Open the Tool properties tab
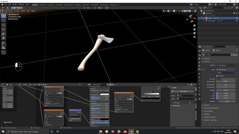 (x=199, y=51)
